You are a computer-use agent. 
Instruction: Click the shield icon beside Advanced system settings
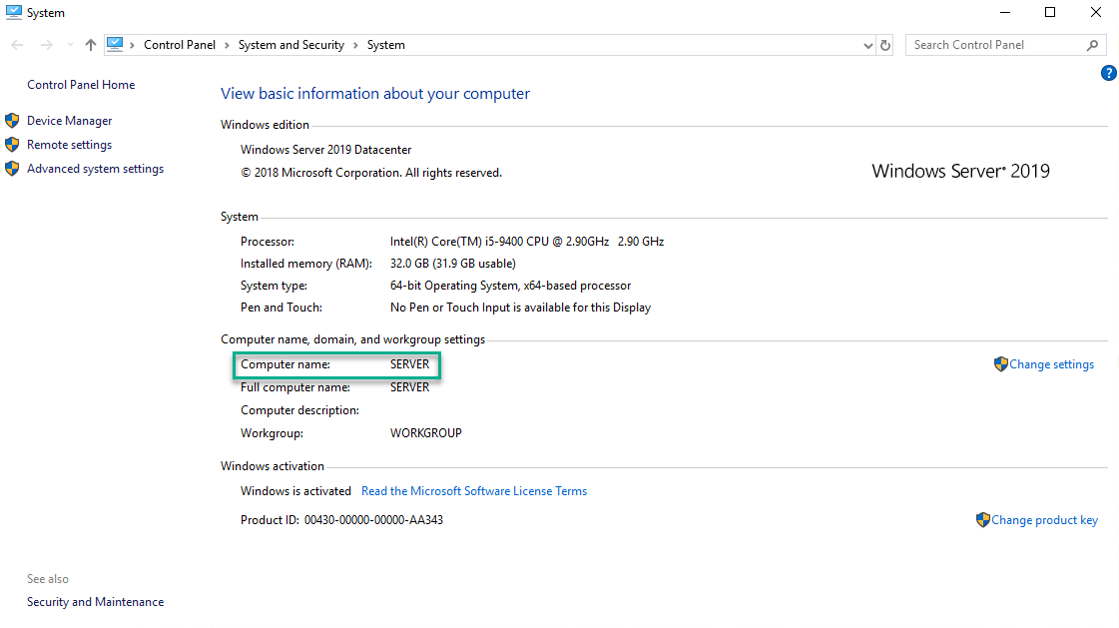click(x=12, y=169)
